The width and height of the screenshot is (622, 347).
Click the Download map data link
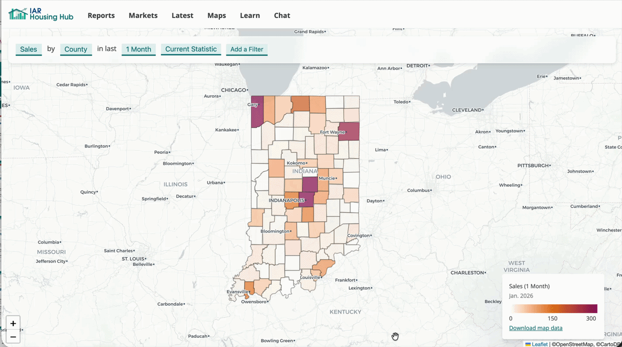(x=536, y=328)
